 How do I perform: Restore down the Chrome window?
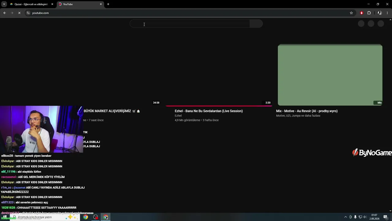click(x=378, y=4)
